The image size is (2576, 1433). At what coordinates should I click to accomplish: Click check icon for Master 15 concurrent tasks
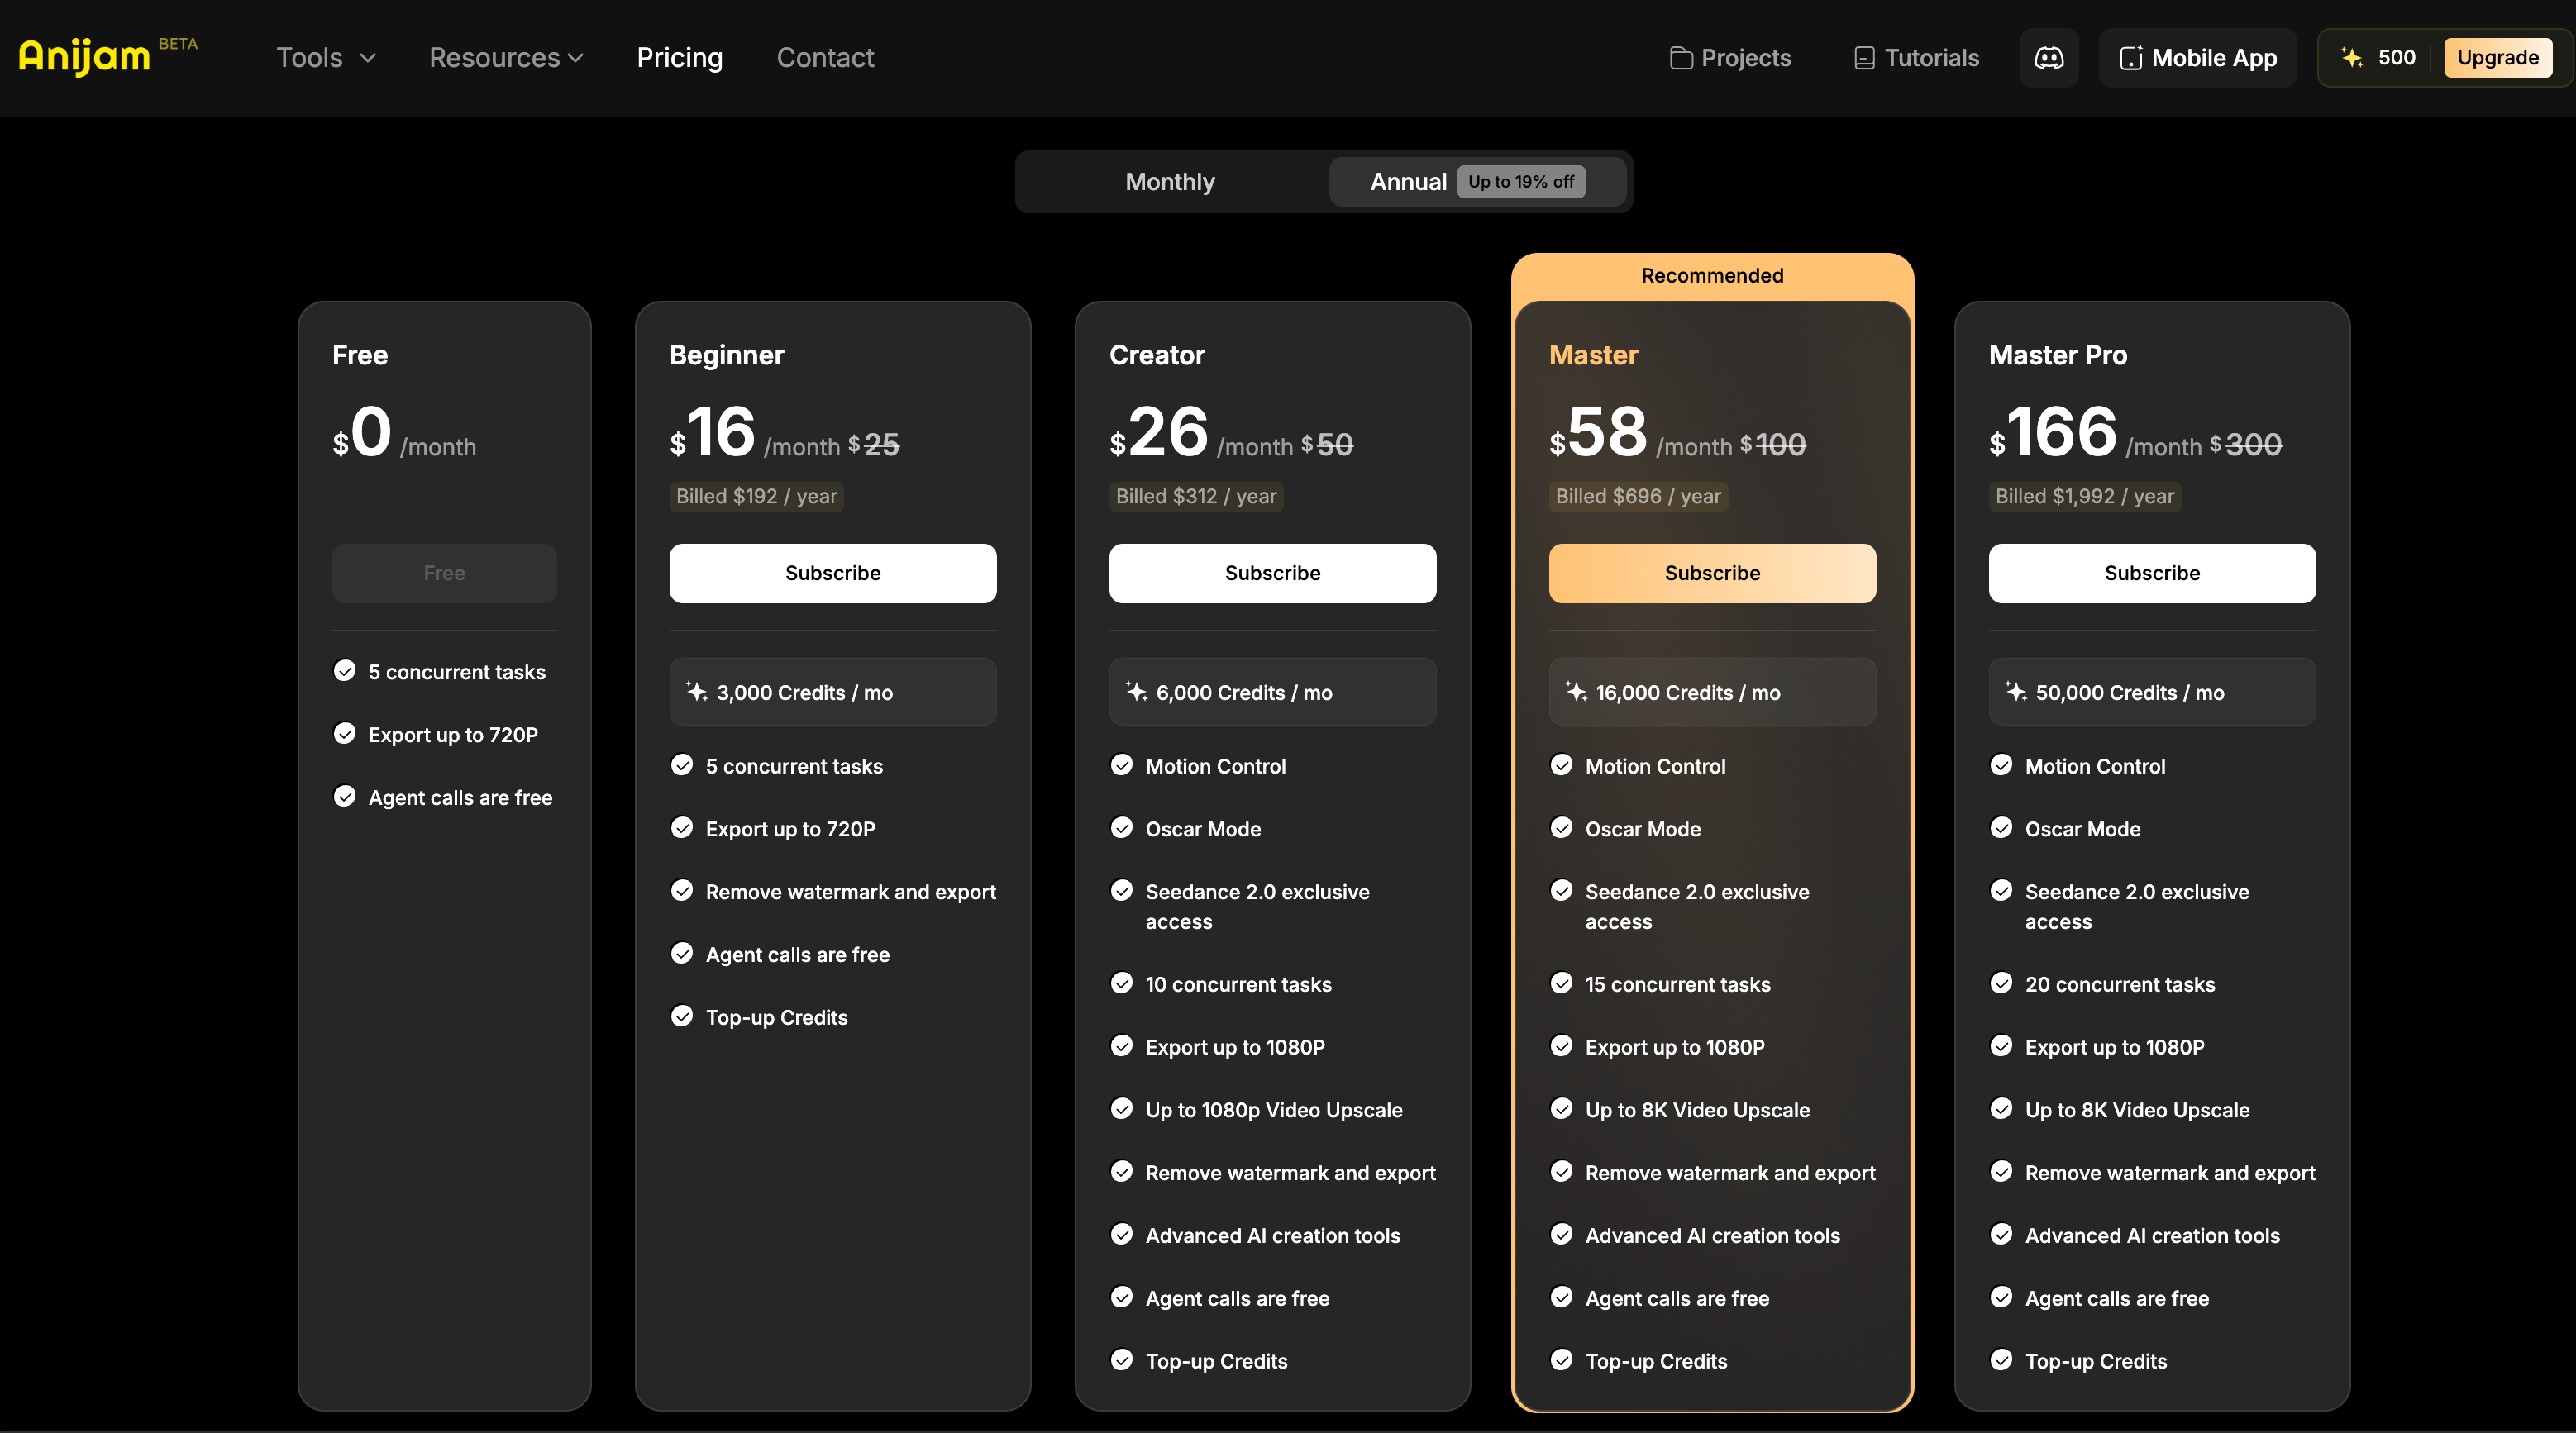click(x=1561, y=983)
